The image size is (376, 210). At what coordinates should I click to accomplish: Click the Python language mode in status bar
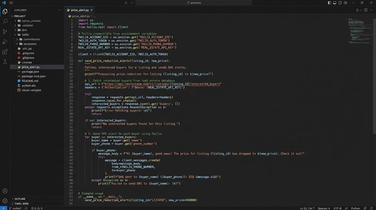point(356,208)
